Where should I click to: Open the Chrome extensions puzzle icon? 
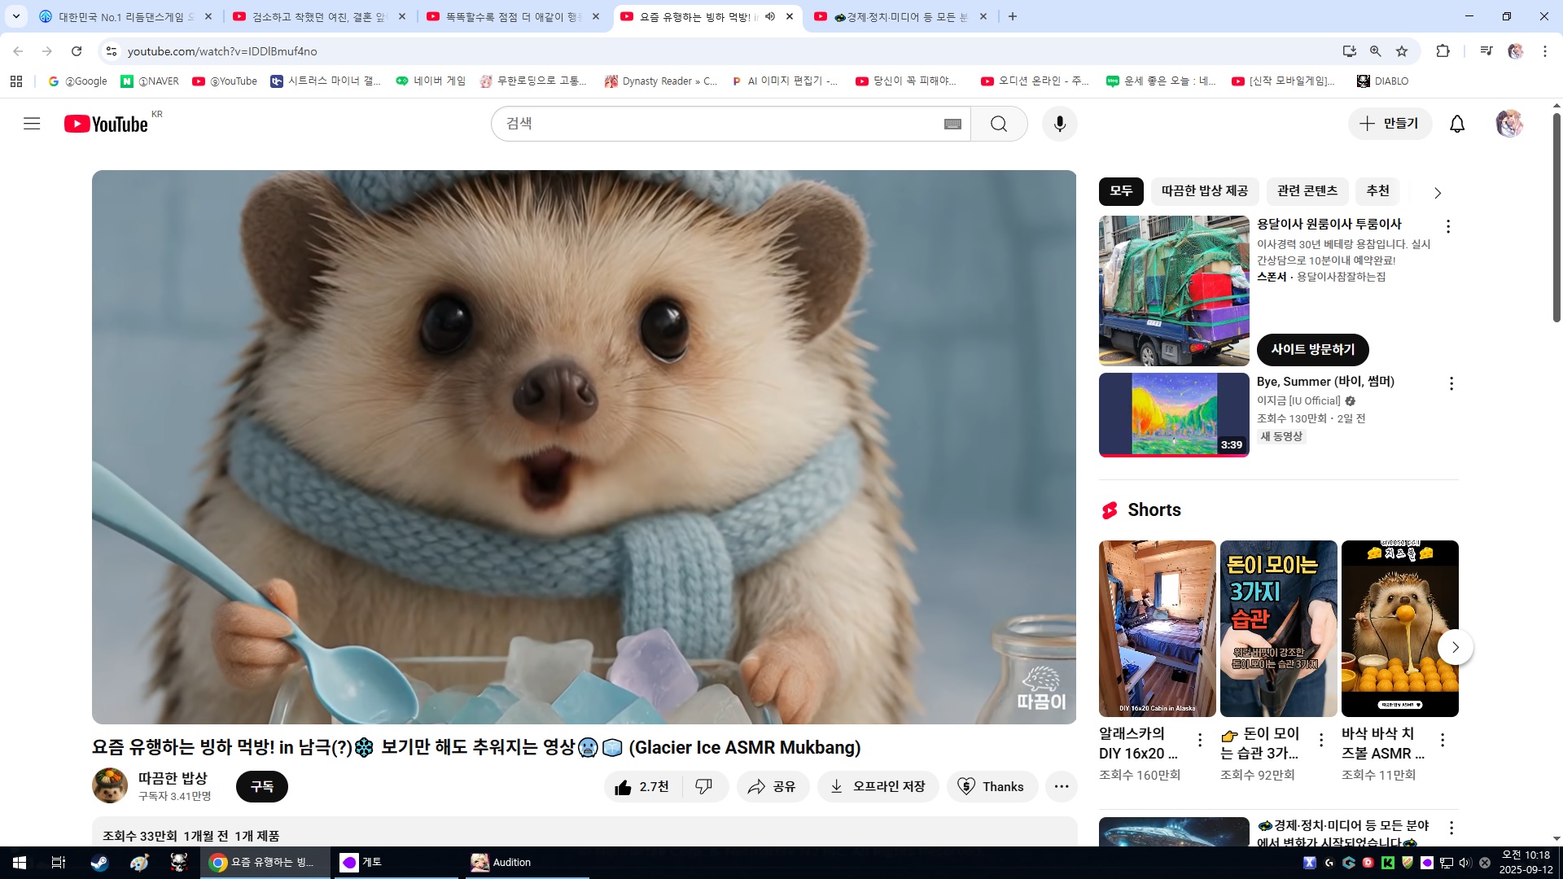click(1443, 51)
